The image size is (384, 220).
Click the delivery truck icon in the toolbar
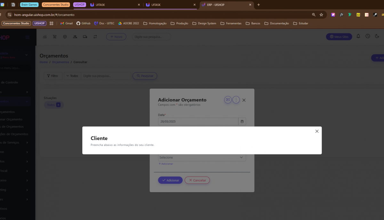click(x=85, y=37)
